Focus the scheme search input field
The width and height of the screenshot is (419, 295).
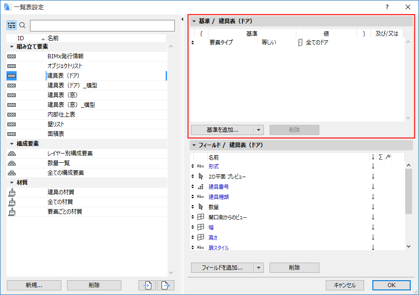102,26
